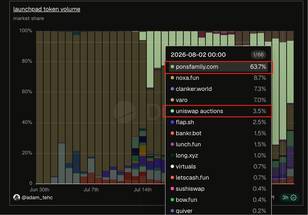Click the verified check icon beside 3h
This screenshot has width=308, height=215.
coord(294,197)
